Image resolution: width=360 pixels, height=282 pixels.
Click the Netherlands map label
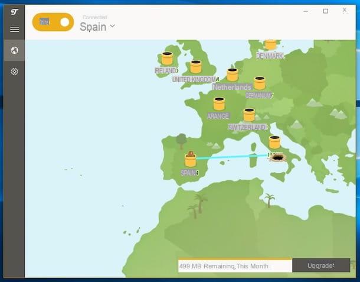tap(232, 87)
